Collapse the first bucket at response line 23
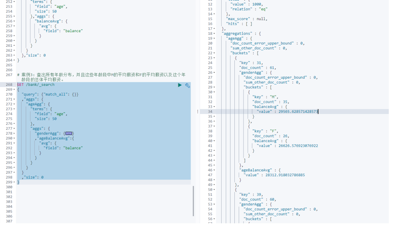The image size is (402, 226). [x=214, y=58]
